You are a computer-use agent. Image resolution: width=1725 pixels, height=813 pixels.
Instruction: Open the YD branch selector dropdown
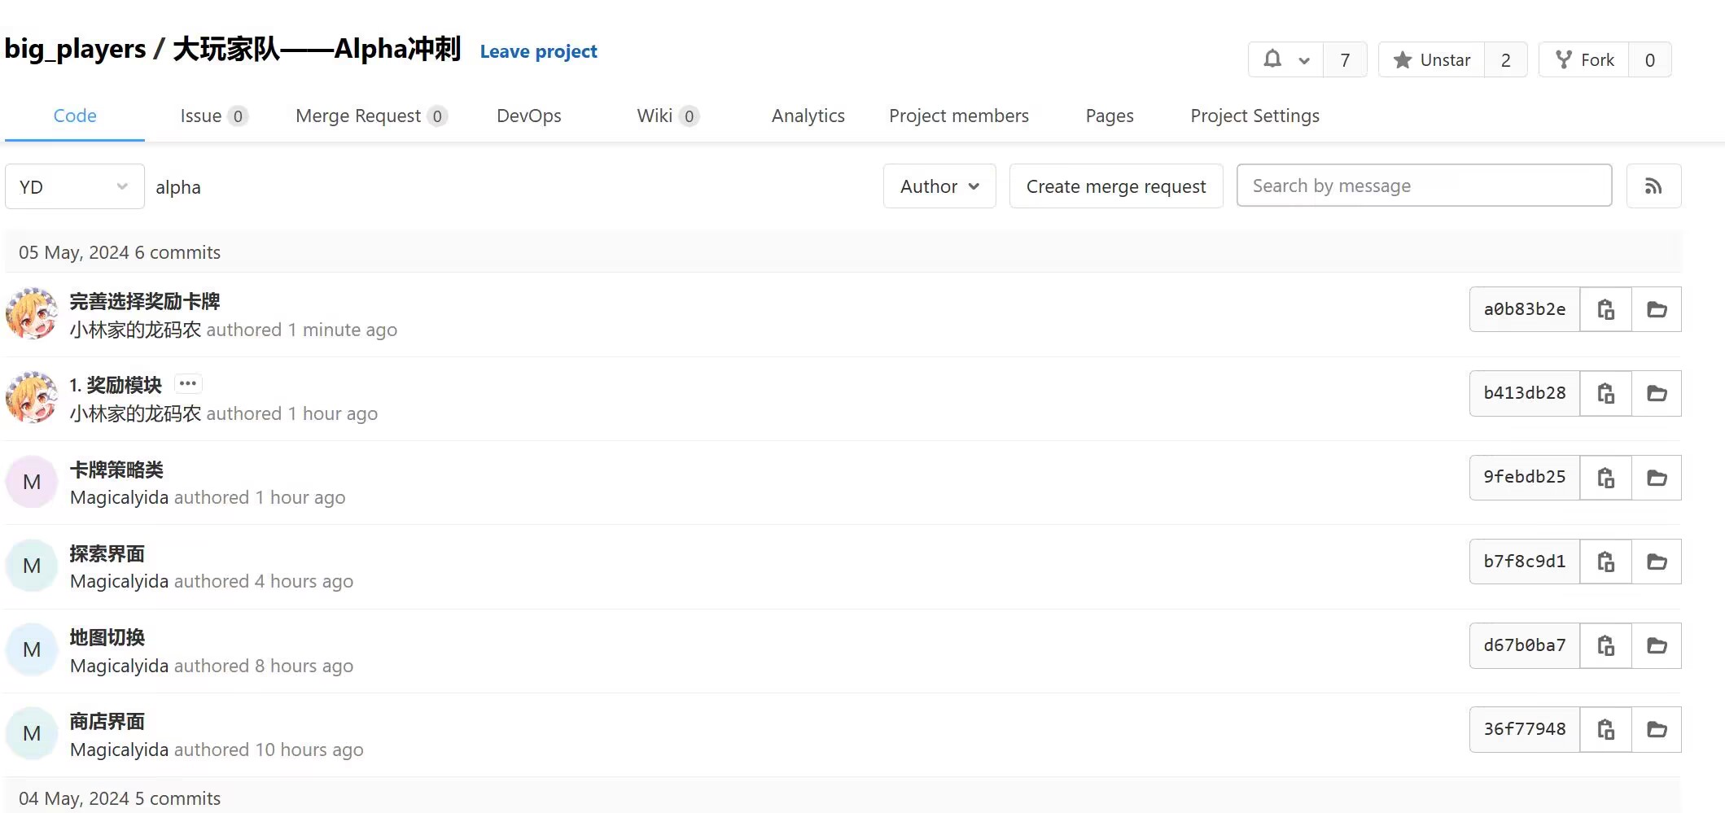pyautogui.click(x=74, y=186)
